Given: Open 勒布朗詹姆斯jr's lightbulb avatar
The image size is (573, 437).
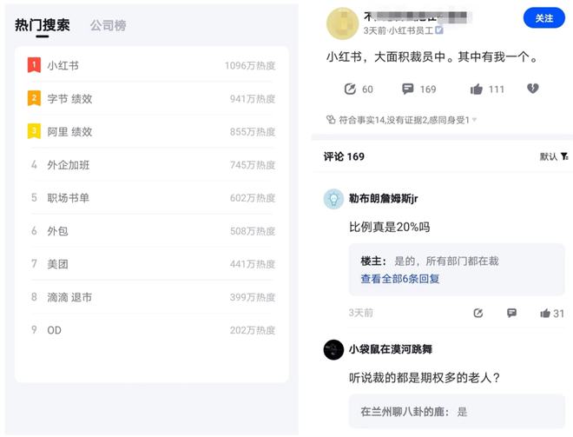Looking at the screenshot, I should click(333, 199).
